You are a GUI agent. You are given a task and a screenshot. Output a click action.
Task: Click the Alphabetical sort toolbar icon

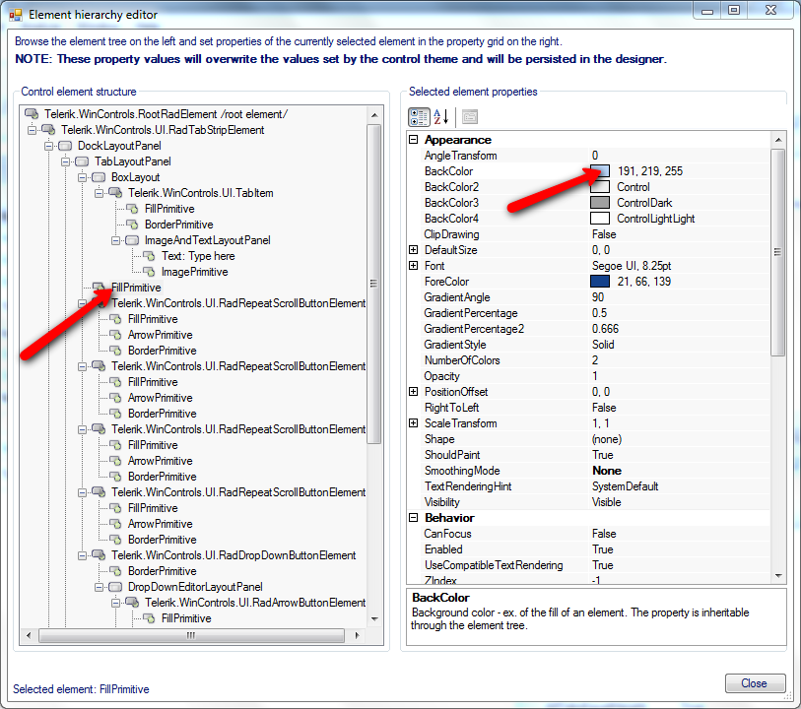(x=440, y=117)
